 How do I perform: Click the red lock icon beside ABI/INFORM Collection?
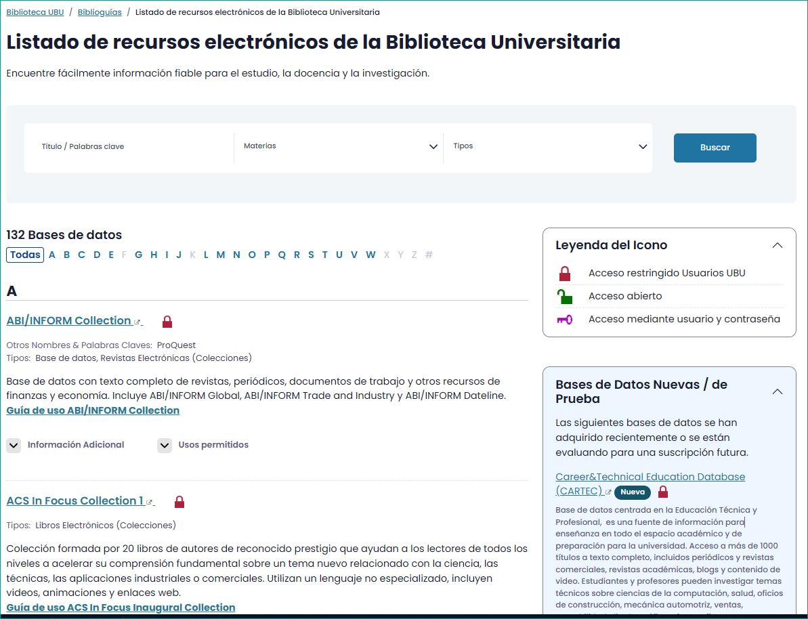point(167,322)
